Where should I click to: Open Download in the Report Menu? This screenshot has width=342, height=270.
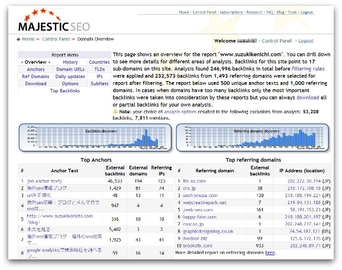36,83
